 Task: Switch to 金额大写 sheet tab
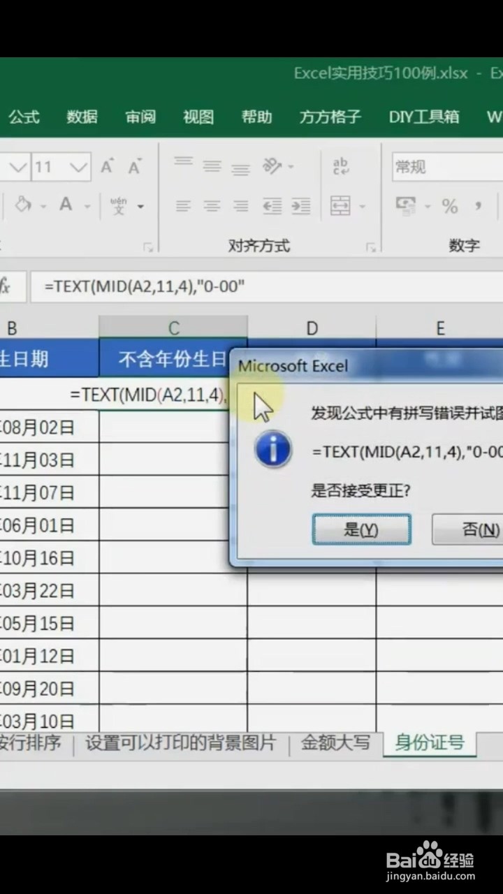[336, 742]
